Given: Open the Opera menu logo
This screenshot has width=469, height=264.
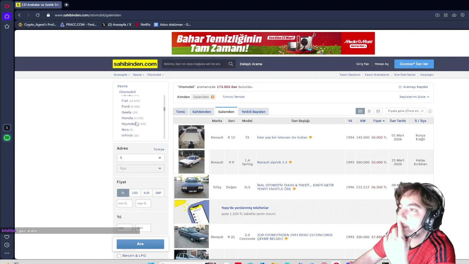Looking at the screenshot, I should coord(7,6).
